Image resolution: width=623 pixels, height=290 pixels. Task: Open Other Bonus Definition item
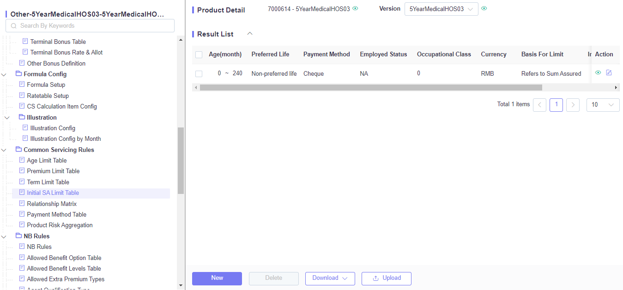(56, 63)
